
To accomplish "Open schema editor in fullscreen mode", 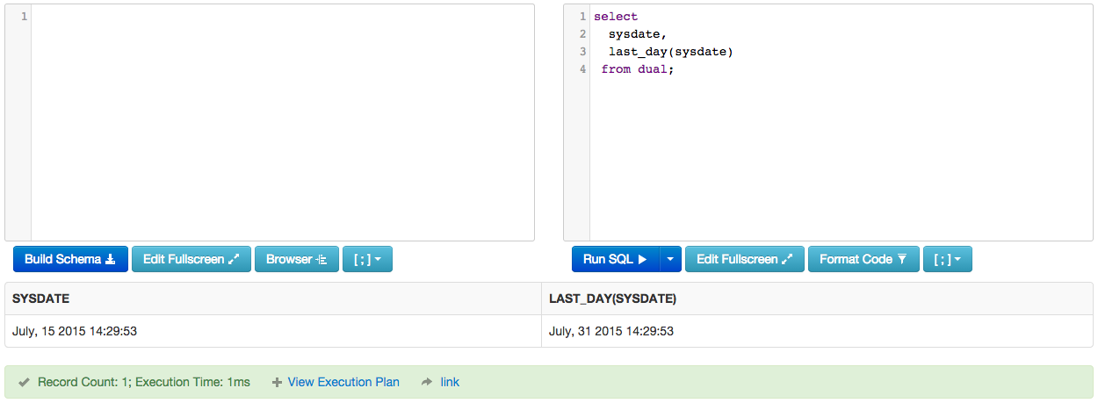I will [x=191, y=259].
